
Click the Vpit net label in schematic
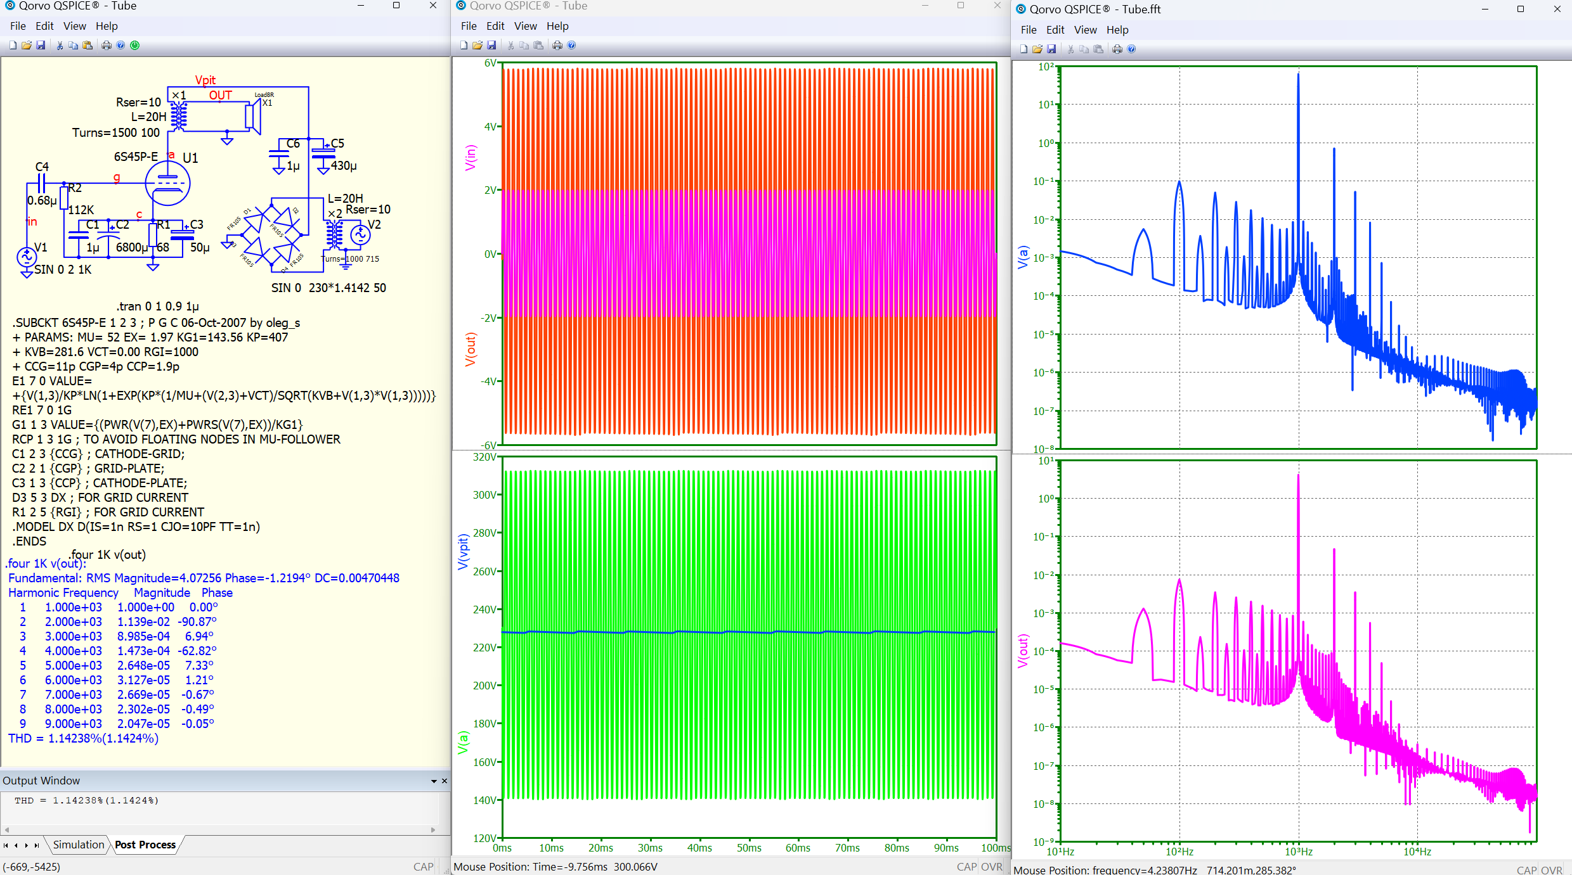205,80
